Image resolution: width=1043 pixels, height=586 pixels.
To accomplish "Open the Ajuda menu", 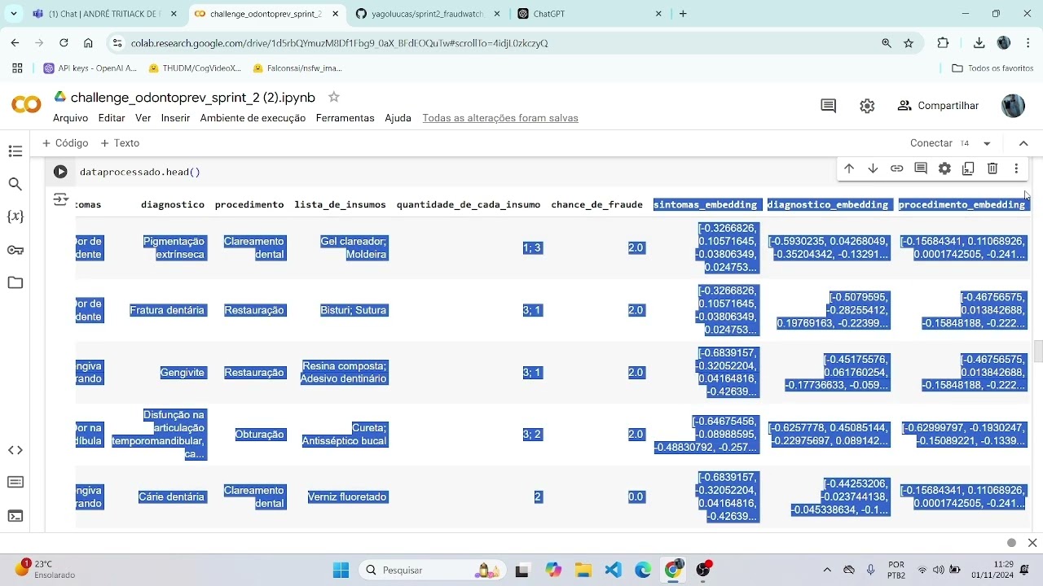I will click(398, 118).
